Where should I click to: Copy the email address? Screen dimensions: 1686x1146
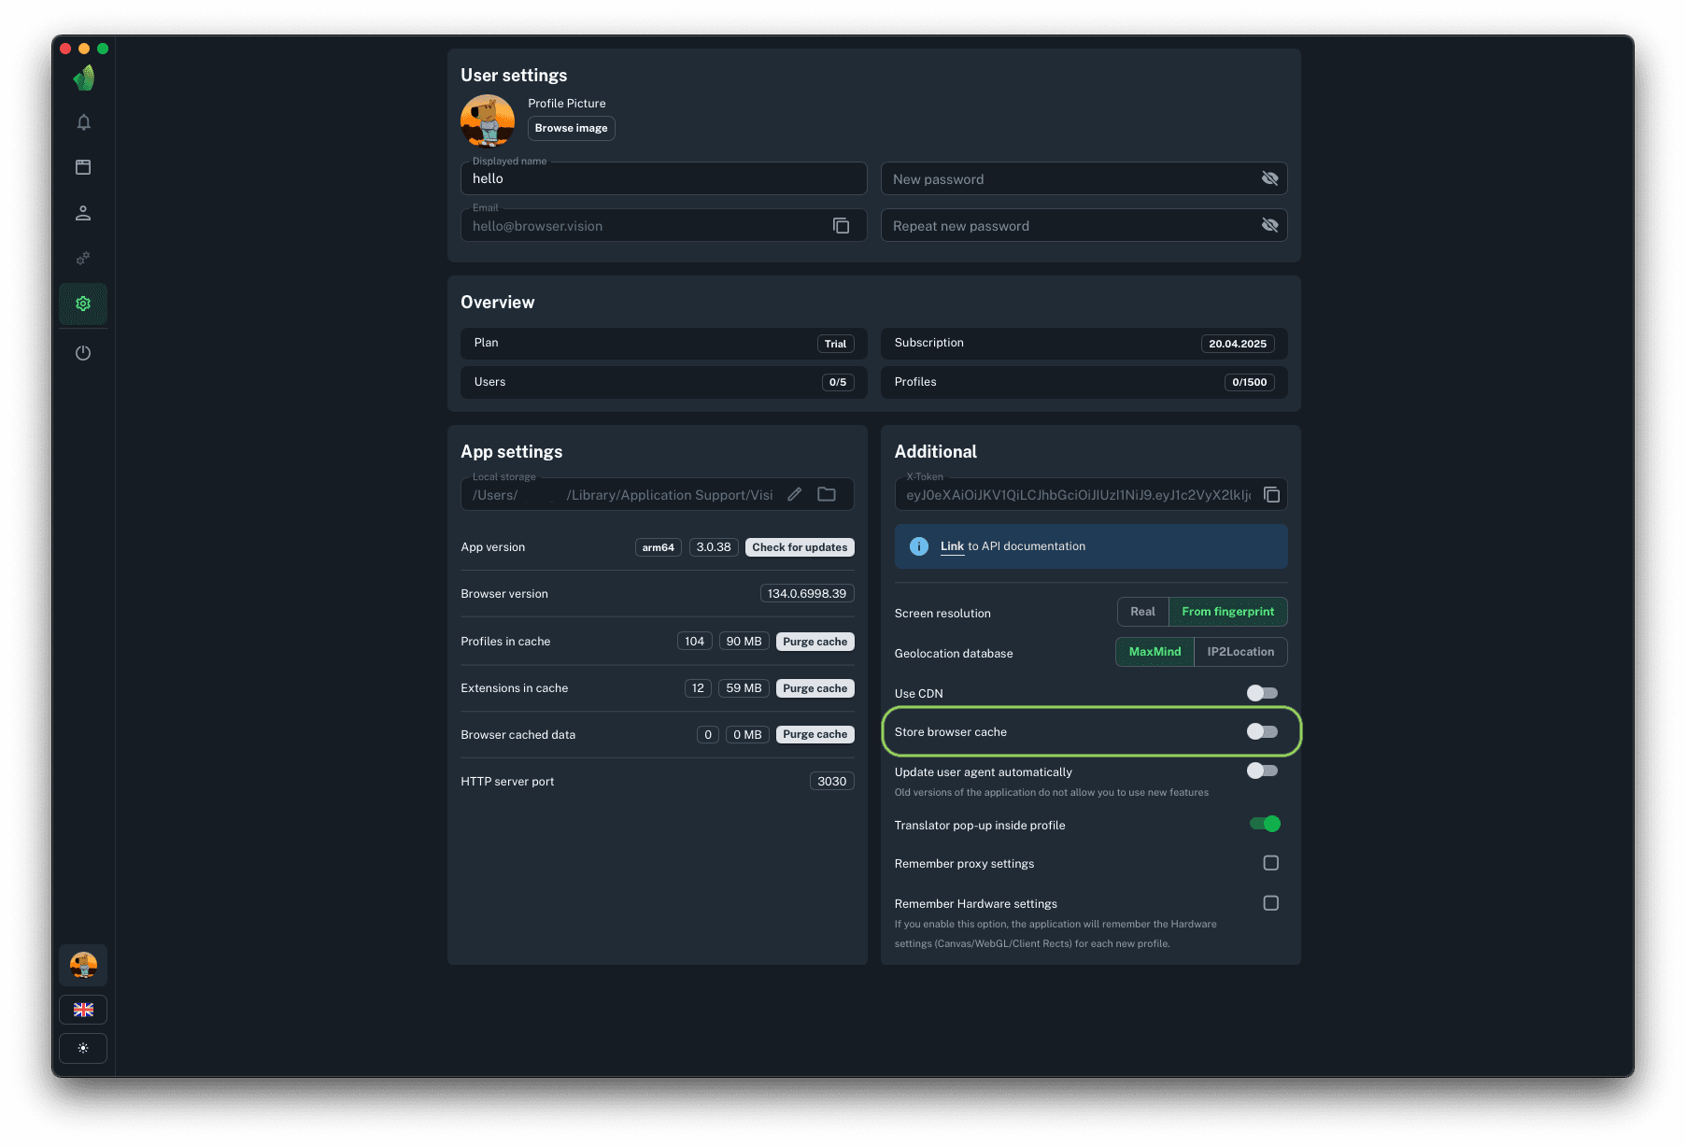841,226
